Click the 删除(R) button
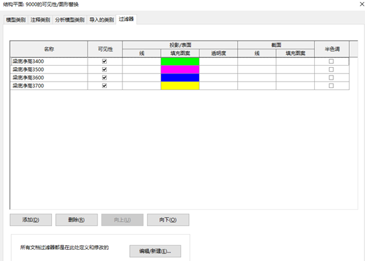365x261 pixels. tap(76, 220)
